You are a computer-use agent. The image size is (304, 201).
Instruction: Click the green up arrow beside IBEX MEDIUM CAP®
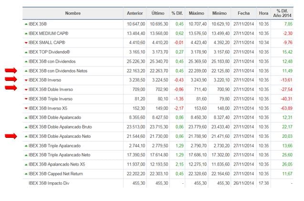[26, 33]
